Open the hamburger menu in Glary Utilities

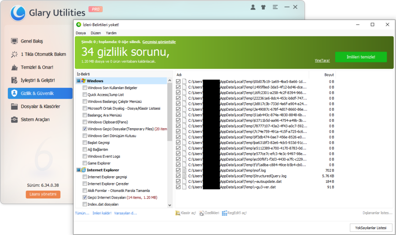tap(275, 7)
